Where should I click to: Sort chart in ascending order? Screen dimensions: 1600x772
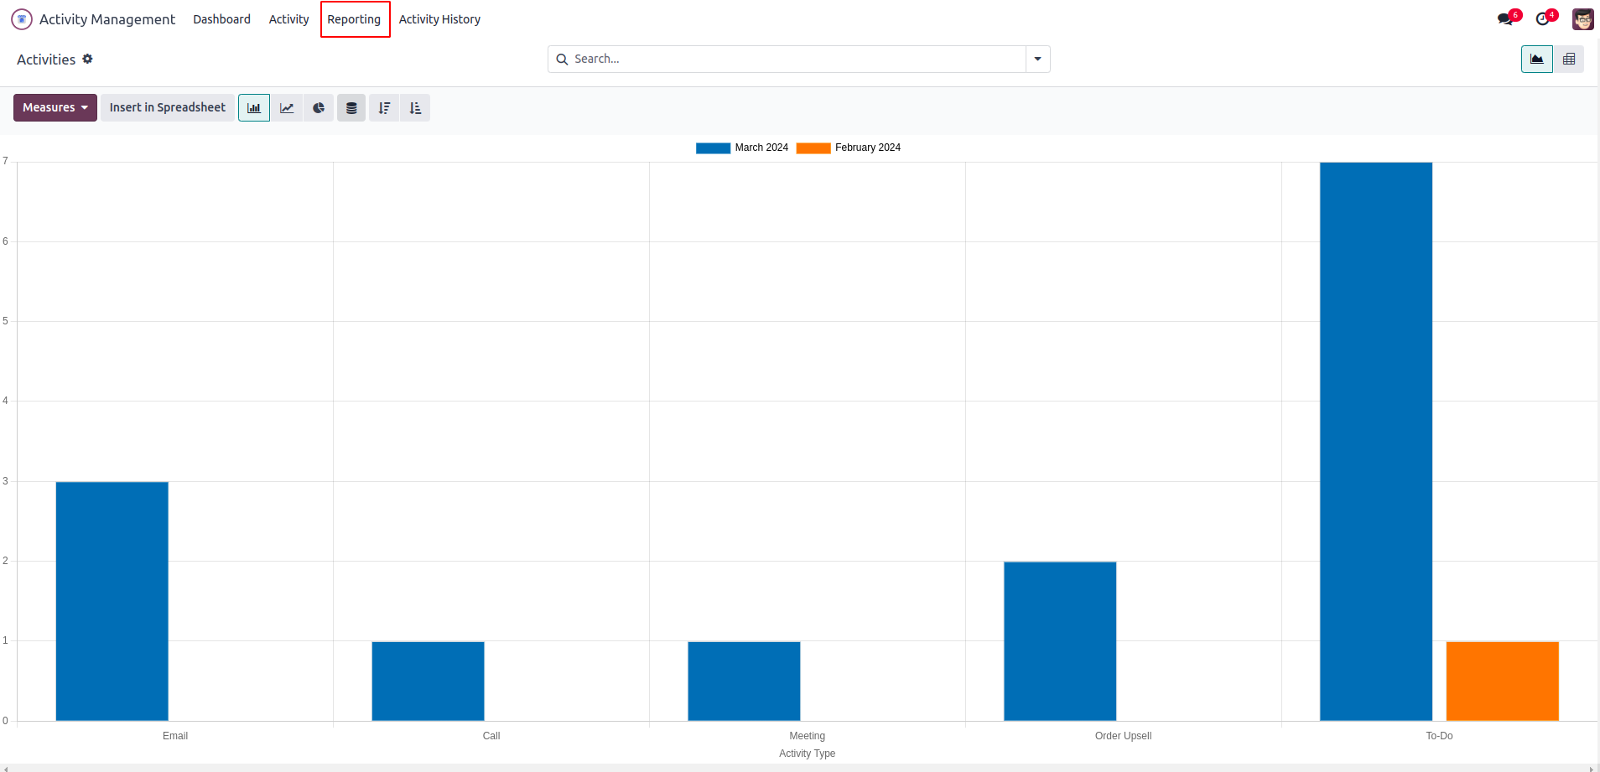(415, 108)
